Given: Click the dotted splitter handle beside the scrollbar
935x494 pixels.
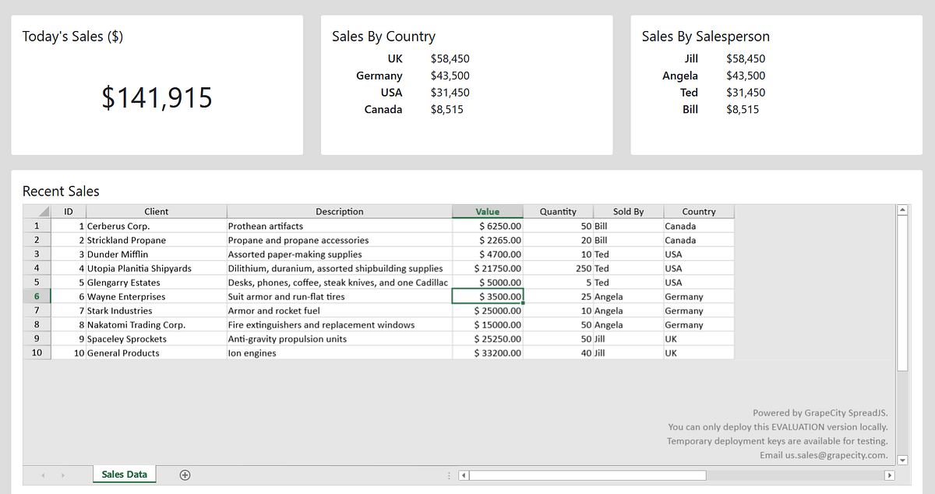Looking at the screenshot, I should (x=449, y=475).
